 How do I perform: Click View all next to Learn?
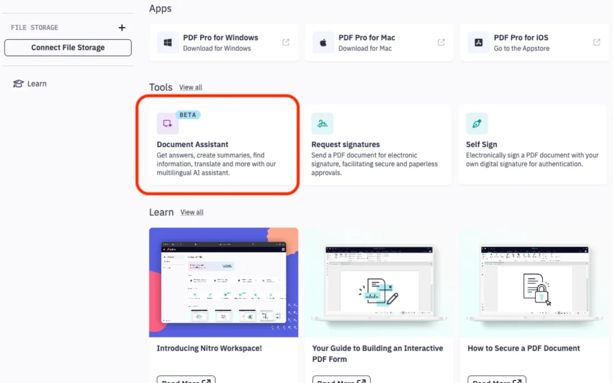(x=192, y=212)
